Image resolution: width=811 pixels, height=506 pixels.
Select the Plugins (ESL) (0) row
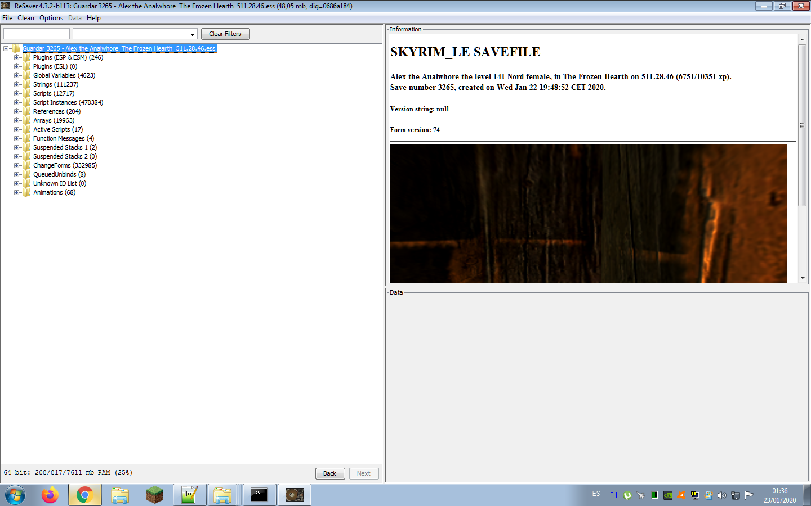point(55,66)
